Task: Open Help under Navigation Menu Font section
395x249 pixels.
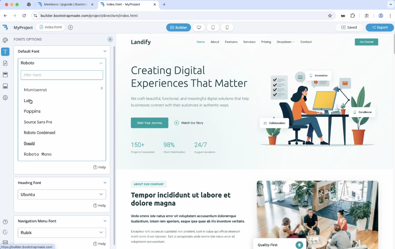Action: point(100,244)
